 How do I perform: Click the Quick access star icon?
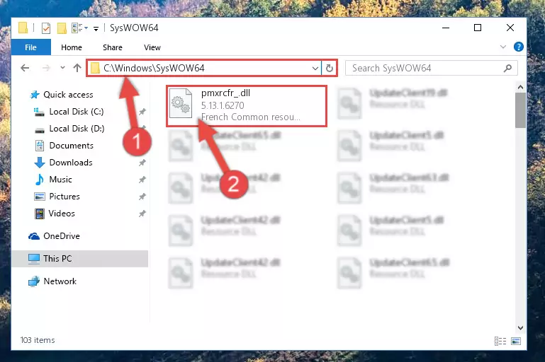(35, 95)
